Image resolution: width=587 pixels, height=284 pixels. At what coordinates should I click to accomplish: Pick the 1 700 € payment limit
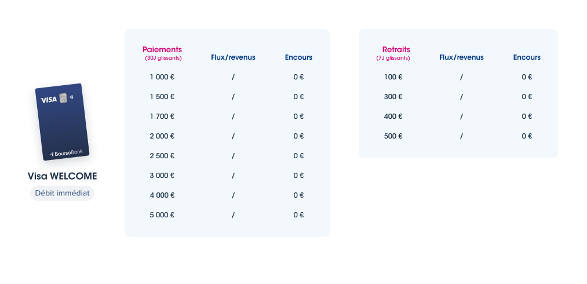pos(162,116)
